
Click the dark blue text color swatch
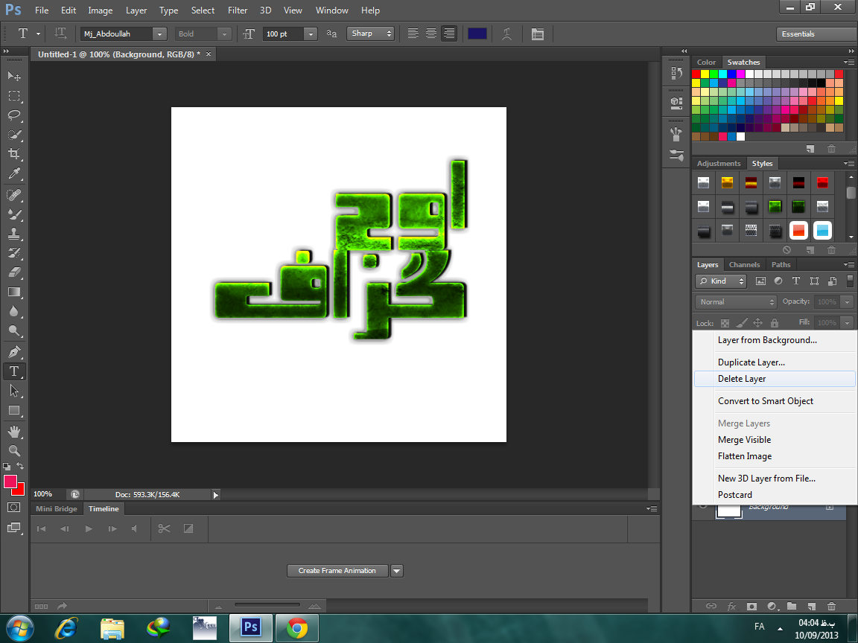477,33
